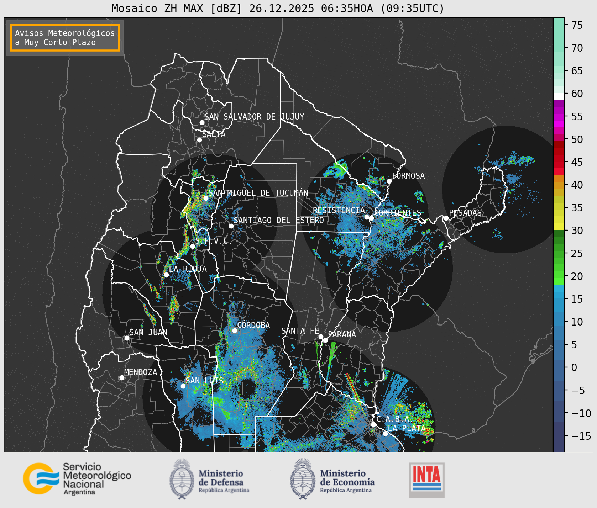Select the Resistencia city marker

[x=367, y=217]
